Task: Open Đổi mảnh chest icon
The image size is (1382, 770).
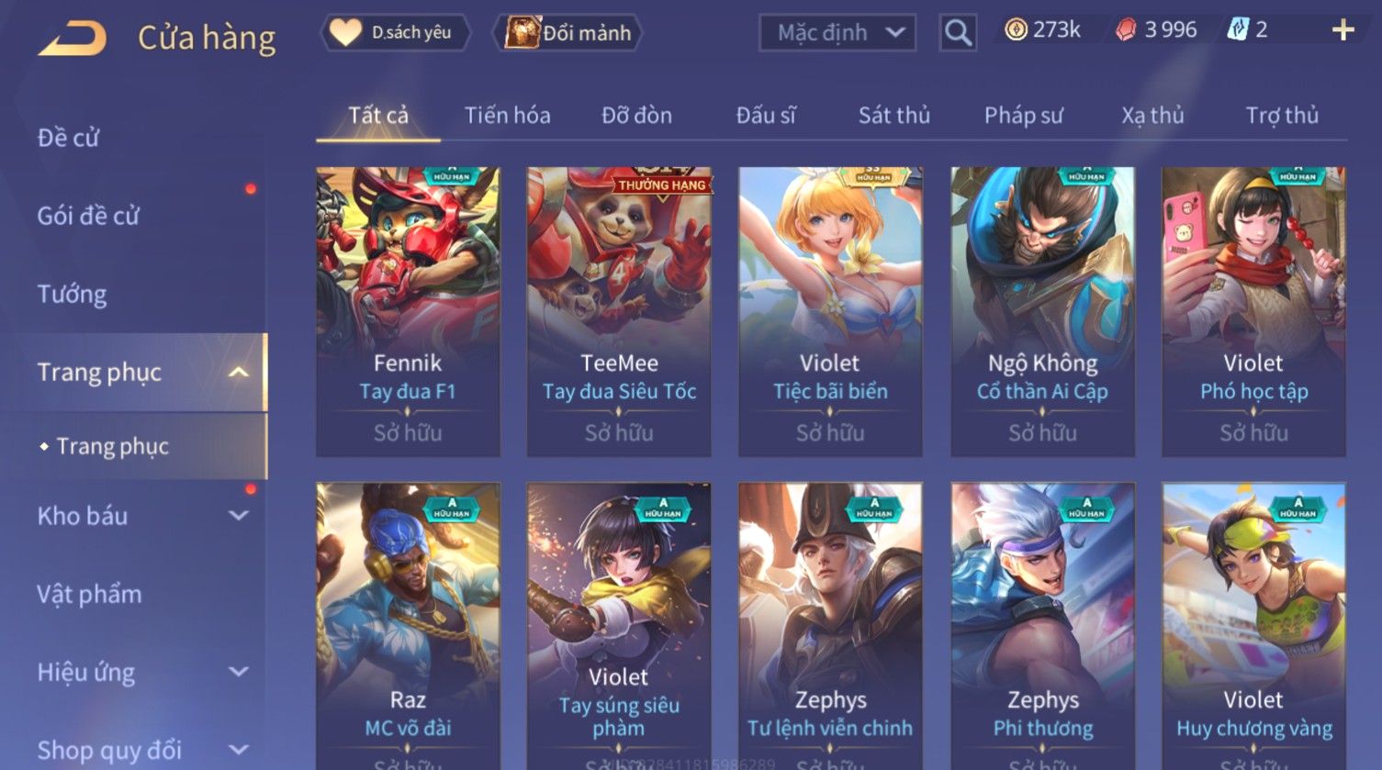Action: tap(567, 33)
